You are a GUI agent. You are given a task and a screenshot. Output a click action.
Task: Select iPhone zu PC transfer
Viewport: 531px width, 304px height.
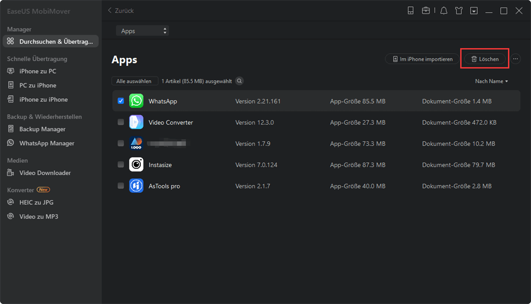click(x=38, y=71)
